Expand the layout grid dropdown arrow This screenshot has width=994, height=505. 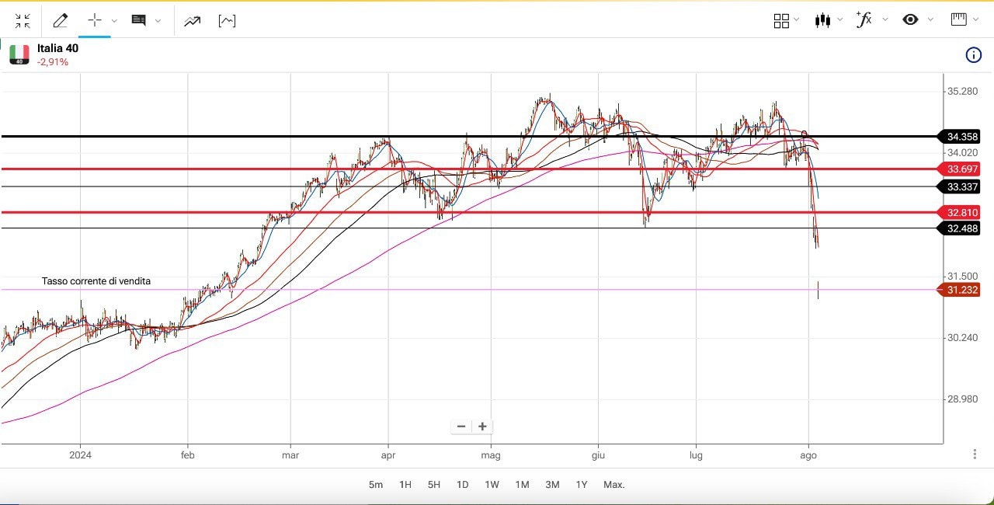point(797,21)
